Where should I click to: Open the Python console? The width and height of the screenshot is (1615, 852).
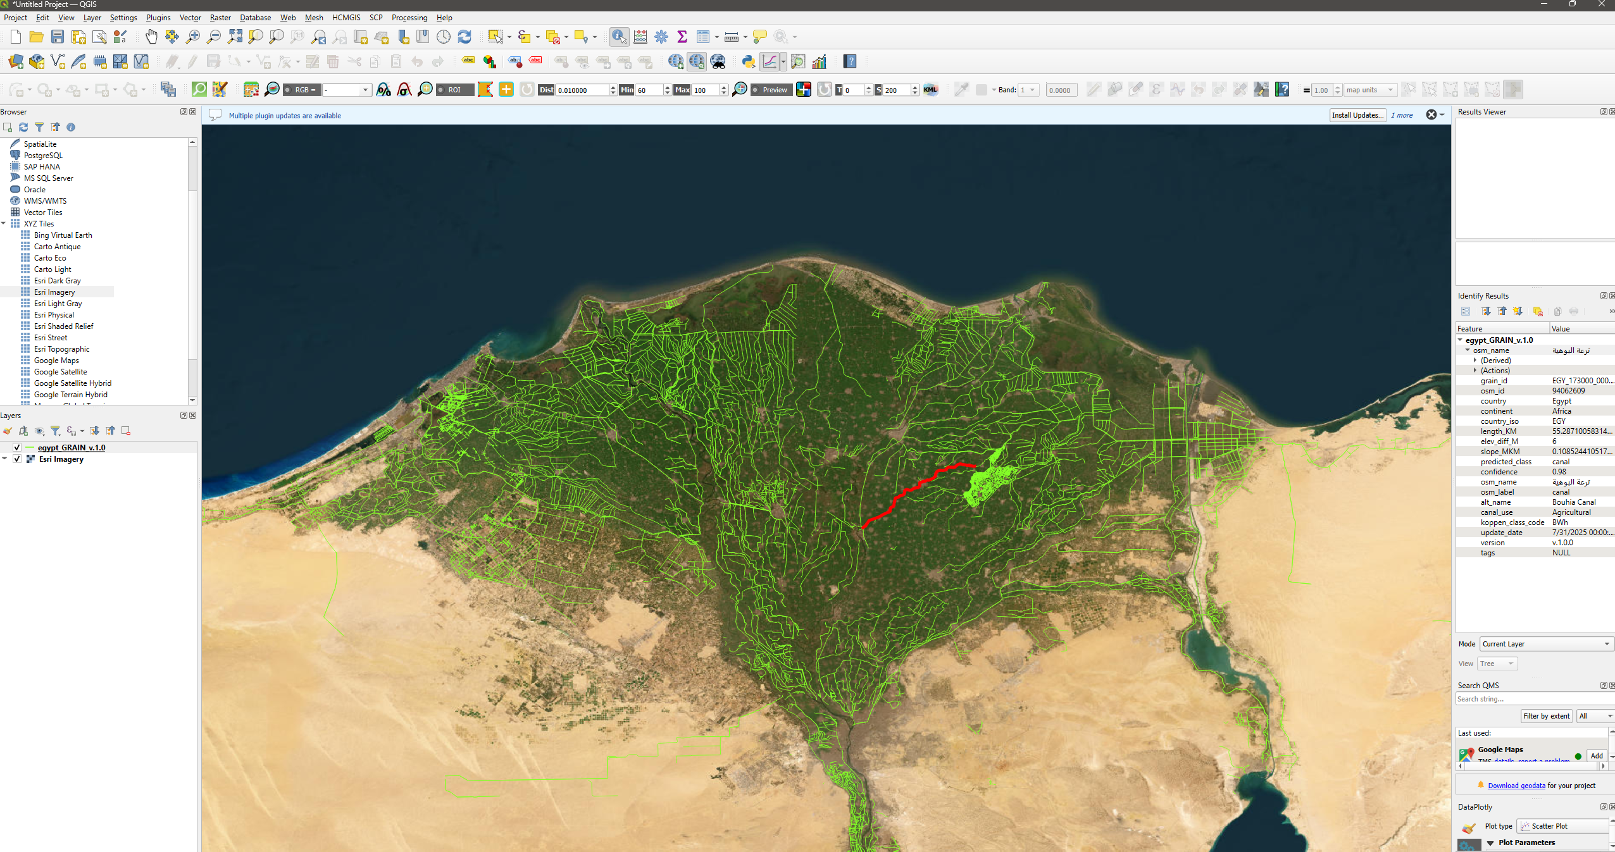749,61
